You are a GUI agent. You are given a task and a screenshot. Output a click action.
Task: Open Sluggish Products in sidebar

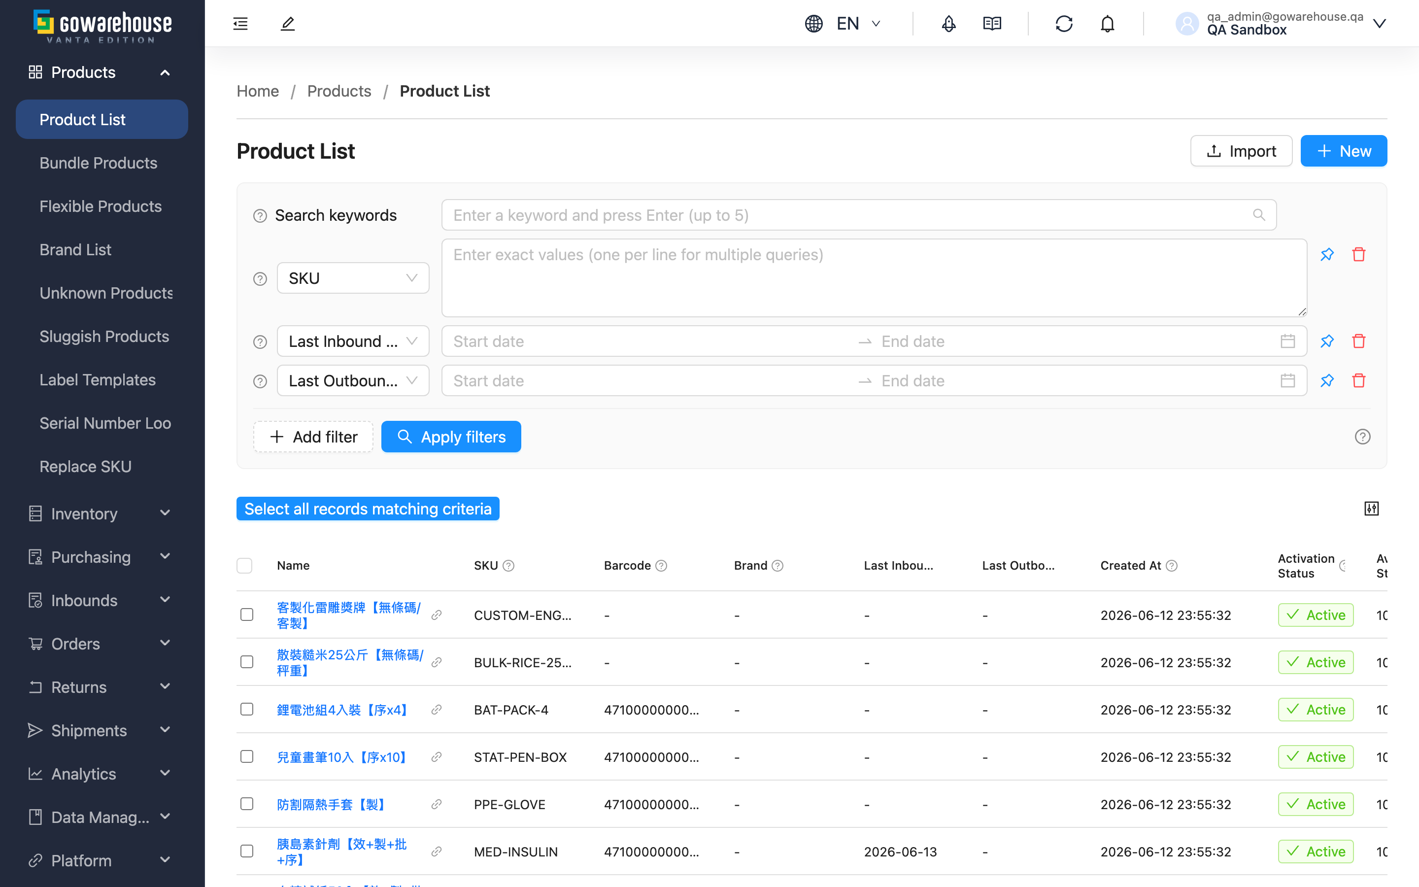104,336
